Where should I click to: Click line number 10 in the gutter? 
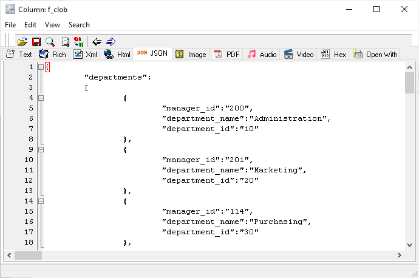pos(29,160)
